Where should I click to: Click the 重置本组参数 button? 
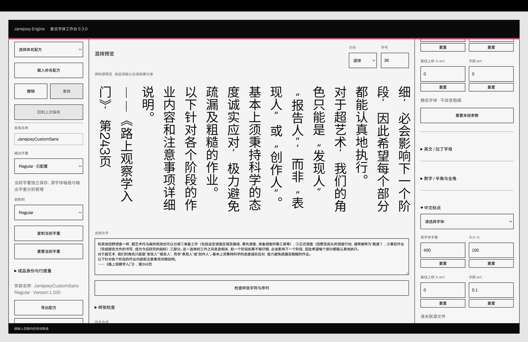[x=467, y=115]
